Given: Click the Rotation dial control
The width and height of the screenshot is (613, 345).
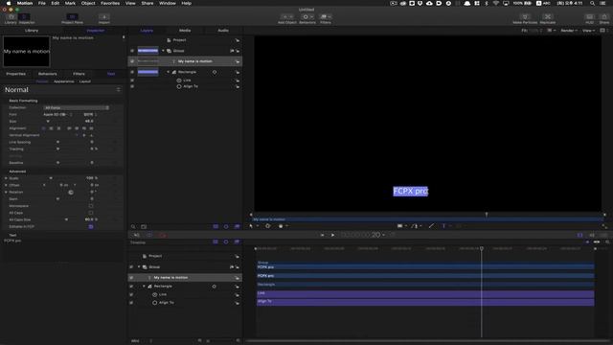Looking at the screenshot, I should [71, 192].
